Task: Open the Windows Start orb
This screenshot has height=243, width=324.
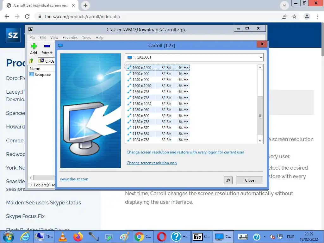Action: click(x=9, y=237)
